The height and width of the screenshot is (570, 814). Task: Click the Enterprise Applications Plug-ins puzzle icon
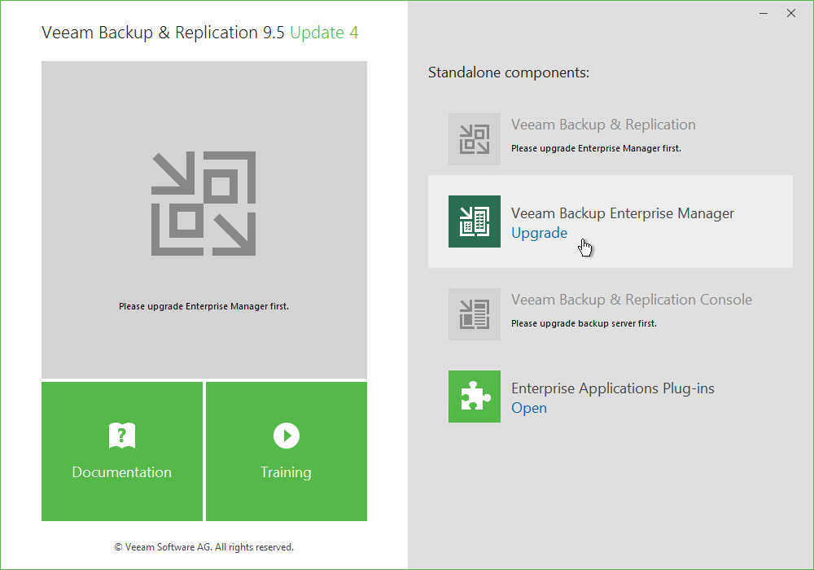(475, 396)
